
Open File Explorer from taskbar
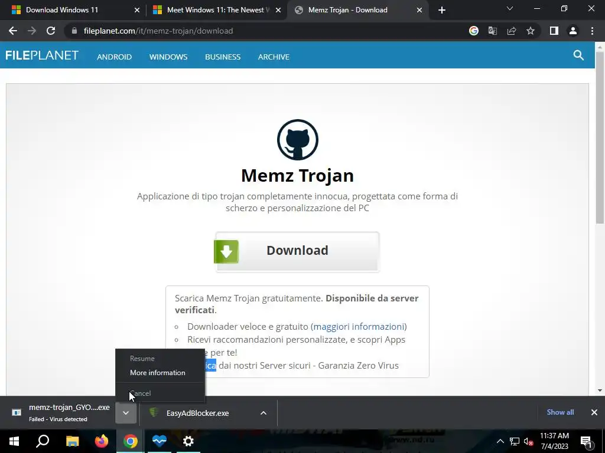pos(72,441)
